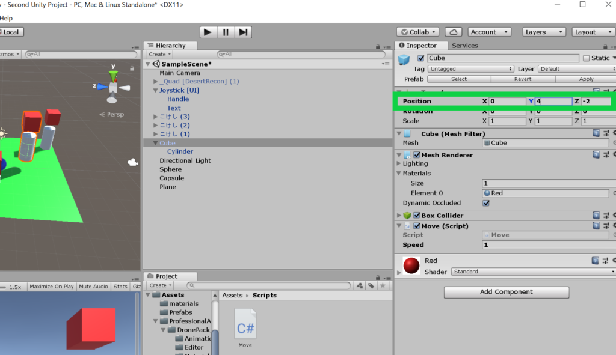Click Box Collider help book icon

[596, 216]
